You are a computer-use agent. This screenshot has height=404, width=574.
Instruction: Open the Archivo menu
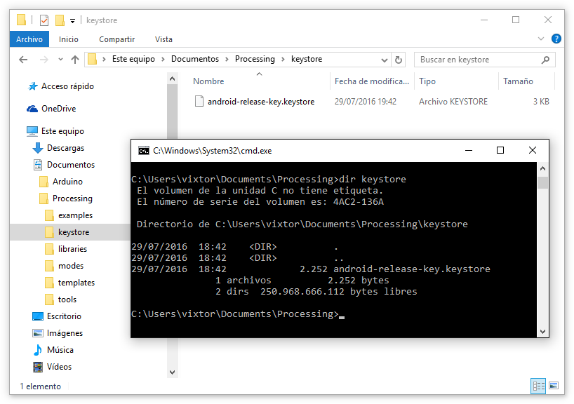pyautogui.click(x=29, y=39)
